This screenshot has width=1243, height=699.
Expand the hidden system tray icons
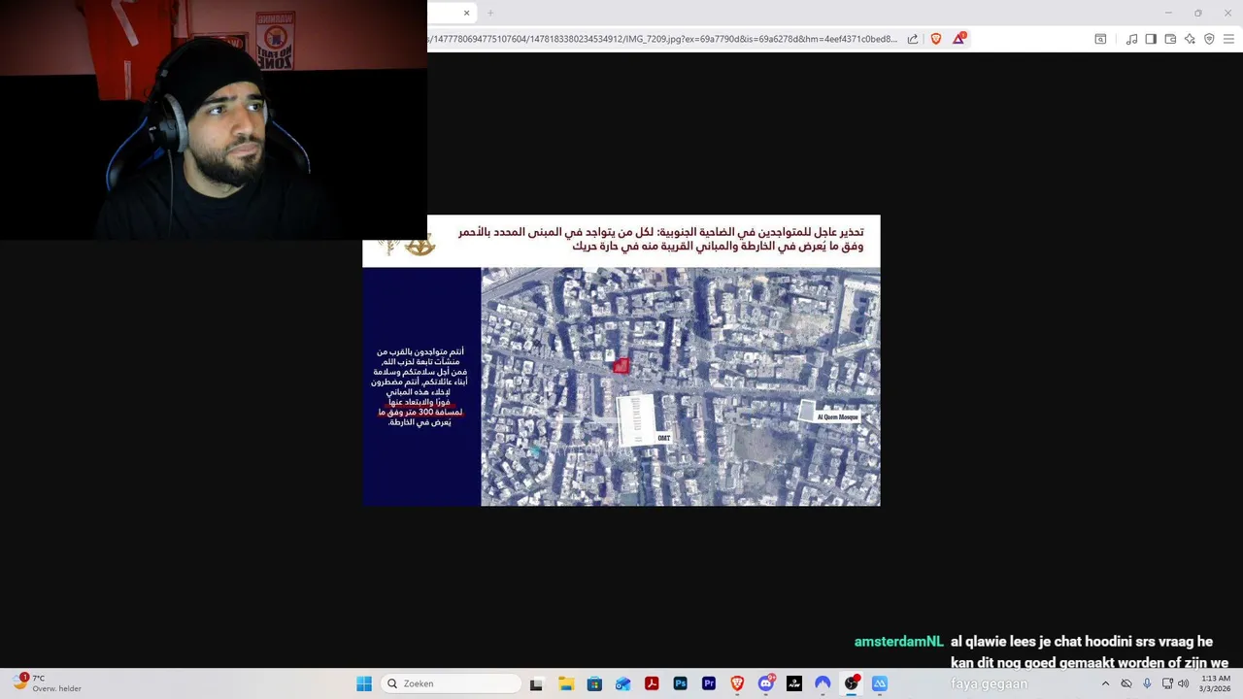pos(1105,683)
